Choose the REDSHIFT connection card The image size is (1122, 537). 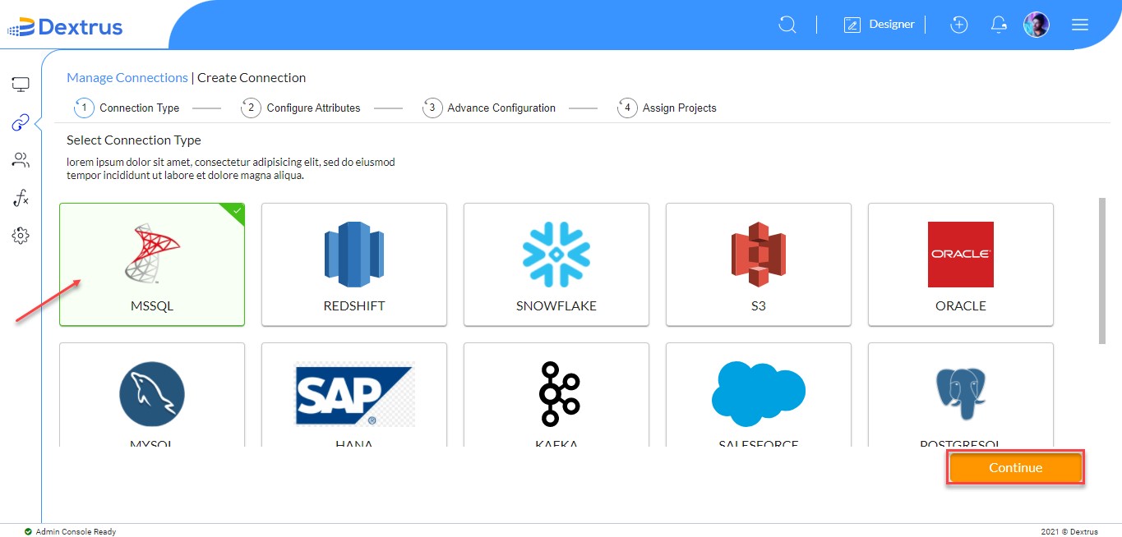tap(354, 264)
